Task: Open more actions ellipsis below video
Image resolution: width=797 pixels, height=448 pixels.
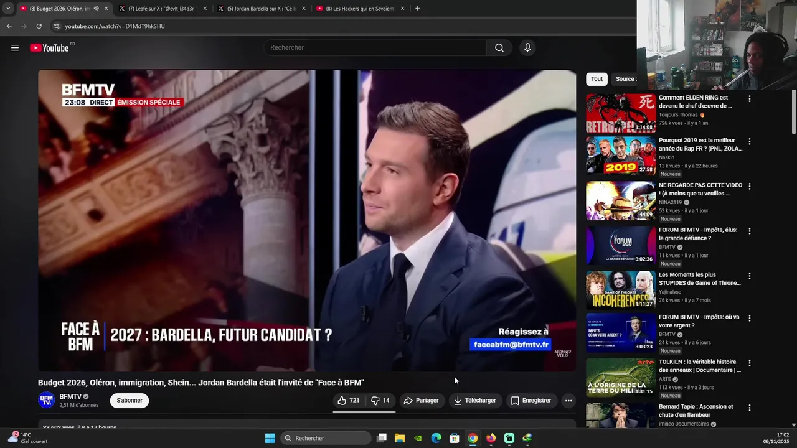Action: [x=568, y=401]
